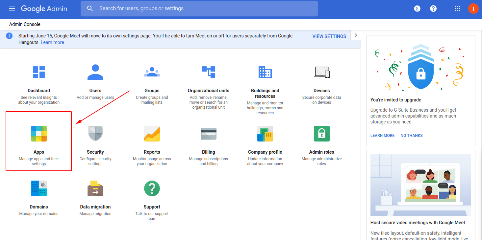Open the account avatar in header

pyautogui.click(x=473, y=9)
